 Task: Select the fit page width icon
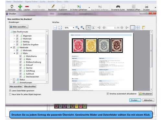coord(55,28)
